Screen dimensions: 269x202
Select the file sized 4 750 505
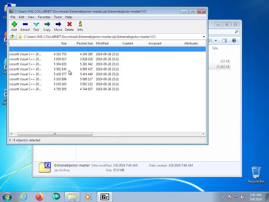point(107,89)
